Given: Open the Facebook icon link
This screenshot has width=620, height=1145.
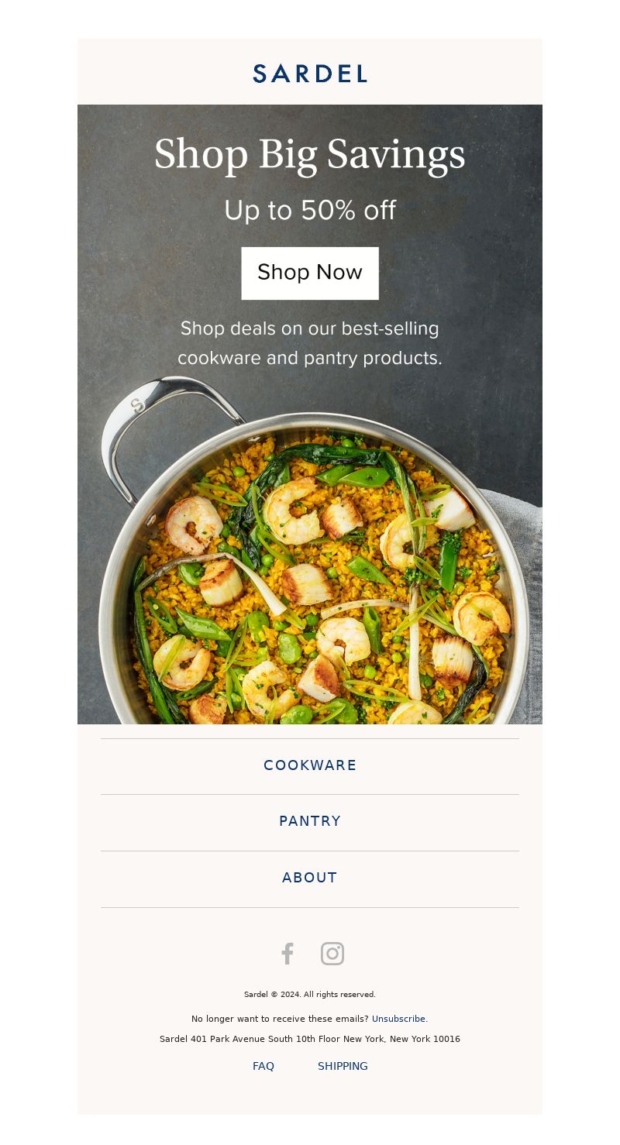Looking at the screenshot, I should coord(288,954).
